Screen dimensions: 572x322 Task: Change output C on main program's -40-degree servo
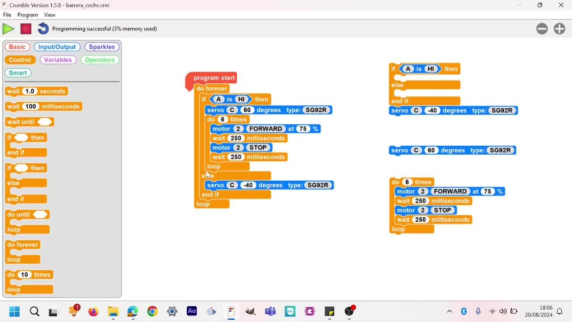(232, 185)
